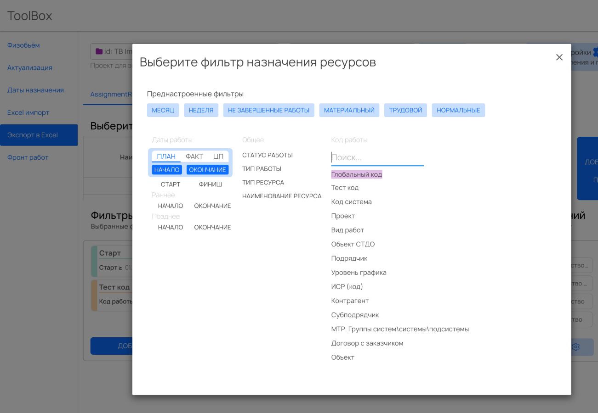
Task: Select the Уровень графика entry
Action: (x=359, y=273)
